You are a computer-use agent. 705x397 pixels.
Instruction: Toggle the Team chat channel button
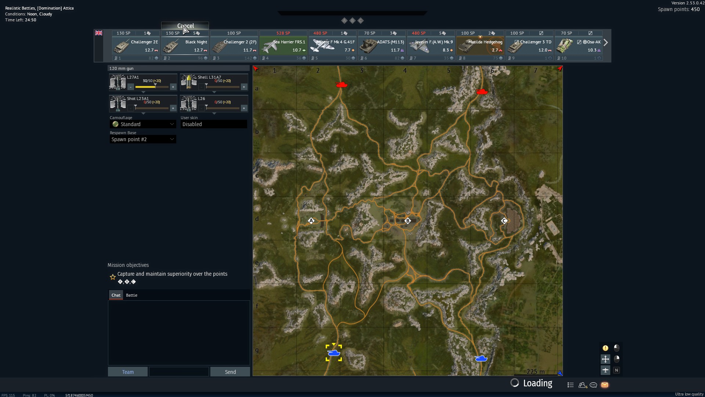click(128, 372)
